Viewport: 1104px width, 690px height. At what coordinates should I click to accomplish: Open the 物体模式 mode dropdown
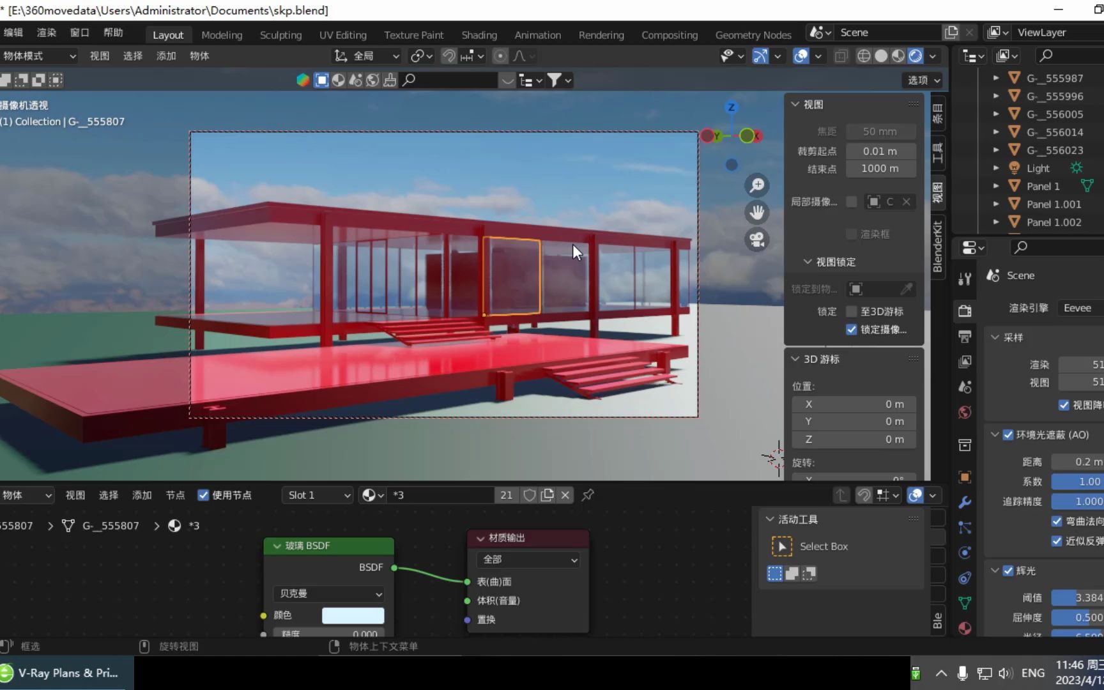40,56
